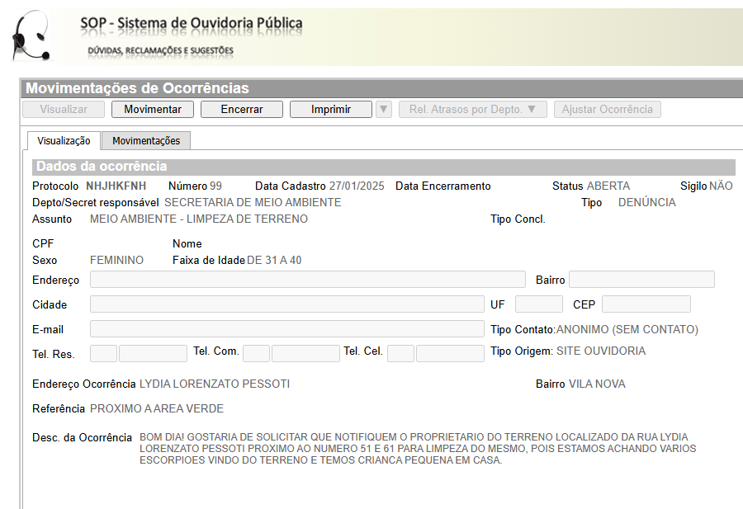The width and height of the screenshot is (743, 509).
Task: Click the Encerrar button
Action: coord(241,110)
